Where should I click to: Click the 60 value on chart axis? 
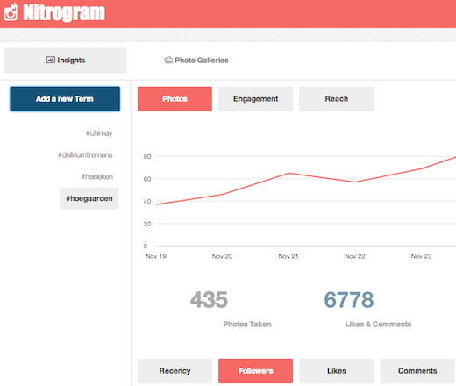coord(147,179)
